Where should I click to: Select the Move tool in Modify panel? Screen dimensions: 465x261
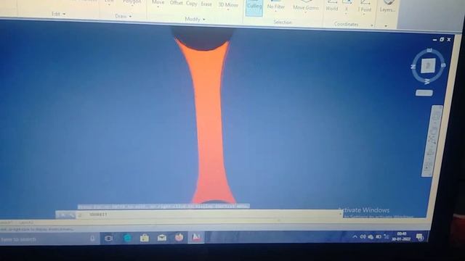(158, 2)
